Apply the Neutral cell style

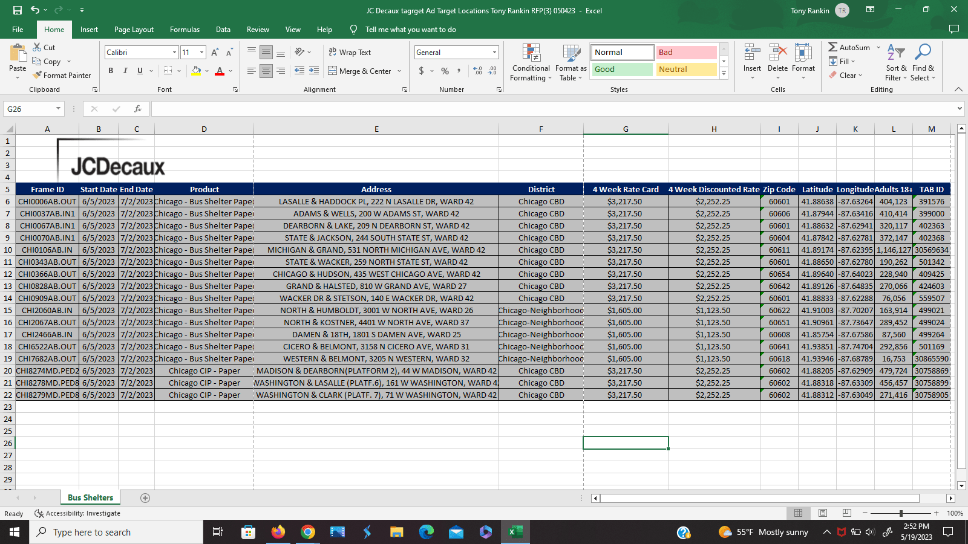point(687,70)
